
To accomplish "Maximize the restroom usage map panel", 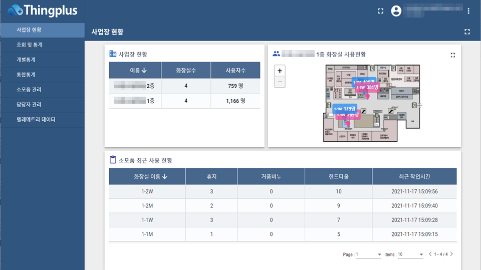I will point(453,55).
